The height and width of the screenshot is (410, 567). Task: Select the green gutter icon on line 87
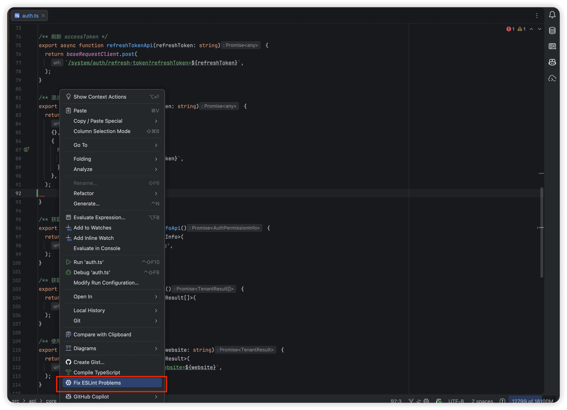tap(26, 150)
